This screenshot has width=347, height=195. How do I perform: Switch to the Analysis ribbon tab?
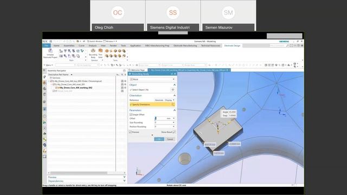93,45
